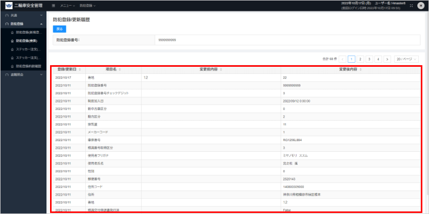Go to next page arrow in pagination
The height and width of the screenshot is (214, 429).
click(x=387, y=59)
